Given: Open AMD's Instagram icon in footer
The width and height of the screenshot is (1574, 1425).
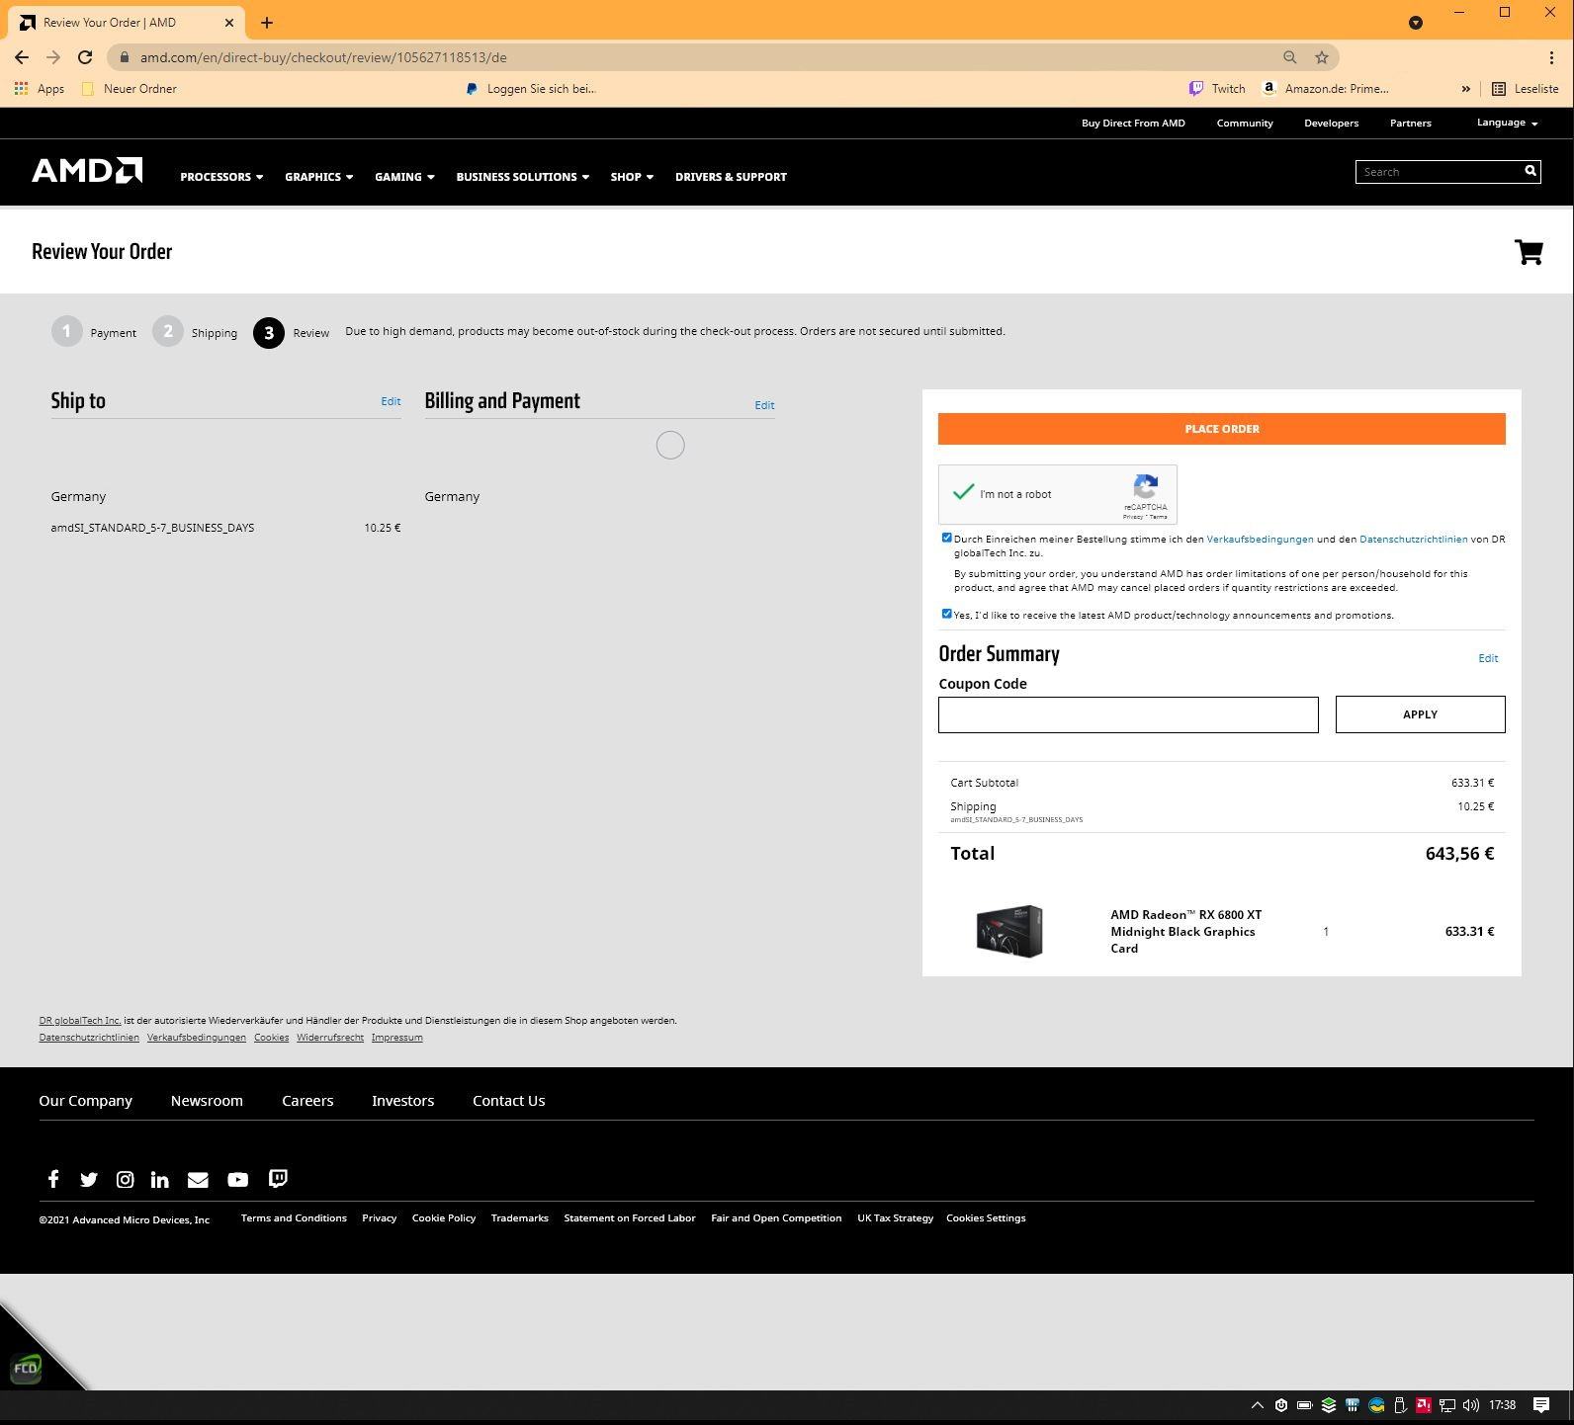Looking at the screenshot, I should point(125,1180).
